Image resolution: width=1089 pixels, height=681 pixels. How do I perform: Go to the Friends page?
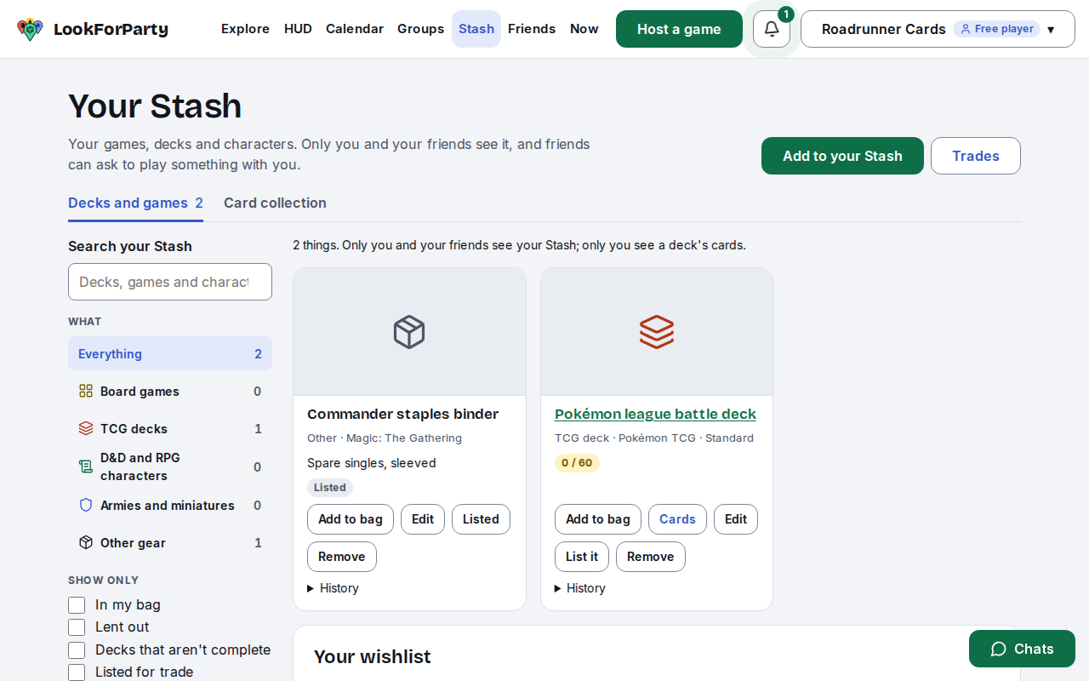point(532,29)
